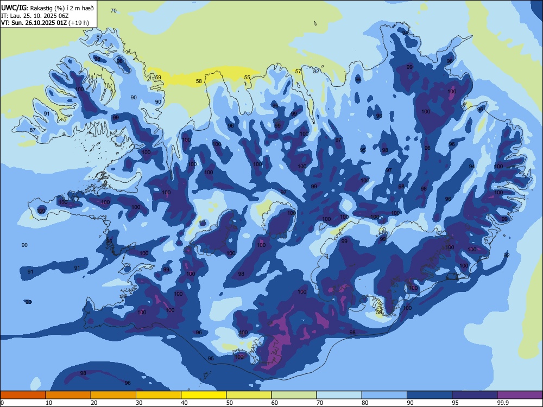Click the "59" humidity value on the north coast
The image size is (543, 407).
(x=158, y=78)
